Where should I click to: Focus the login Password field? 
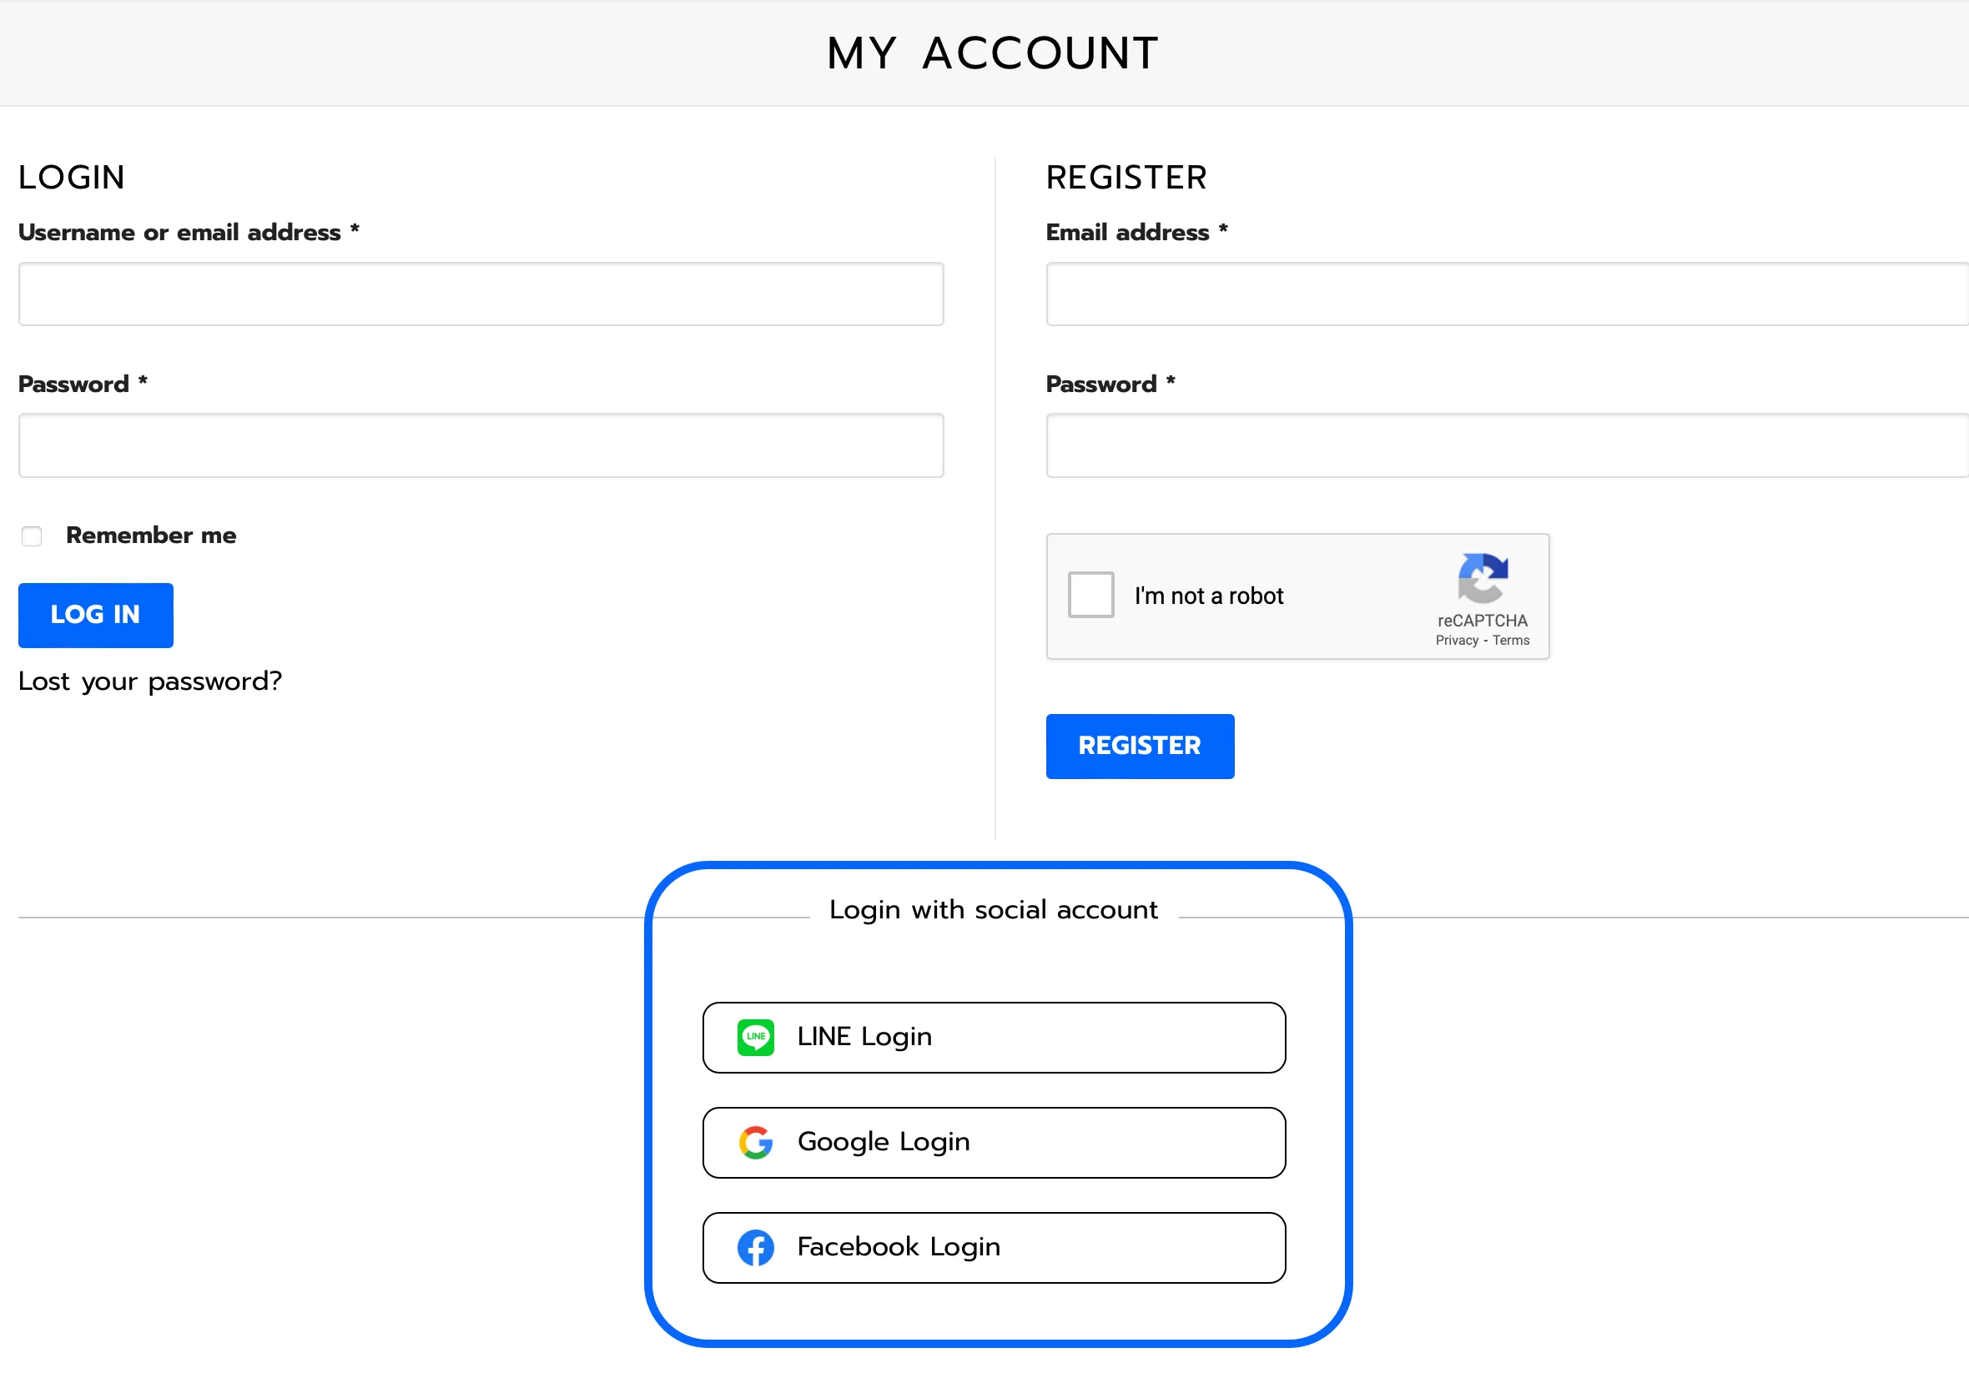click(x=481, y=446)
